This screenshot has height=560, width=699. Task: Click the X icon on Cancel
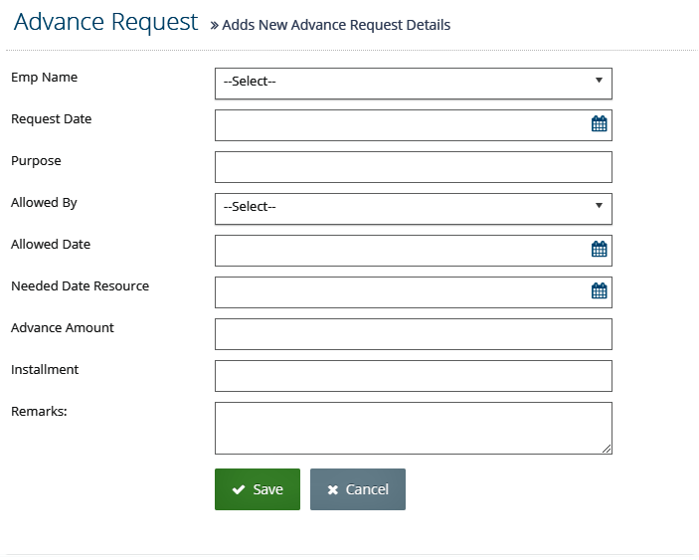pos(332,490)
